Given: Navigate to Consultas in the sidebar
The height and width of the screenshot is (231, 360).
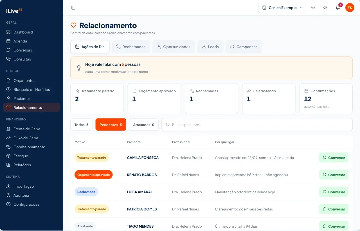Looking at the screenshot, I should 31,59.
